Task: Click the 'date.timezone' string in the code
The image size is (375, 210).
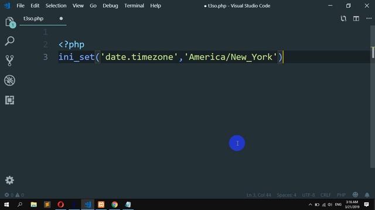Action: pyautogui.click(x=139, y=57)
